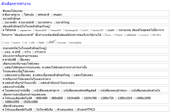
Task: Select automatic music player ให้ระบบเลือกอัตโนมัติ
Action: (3, 110)
